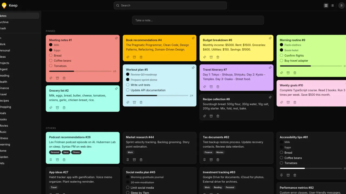This screenshot has width=346, height=194.
Task: Archive the Workout plan #5 note
Action: (134, 102)
